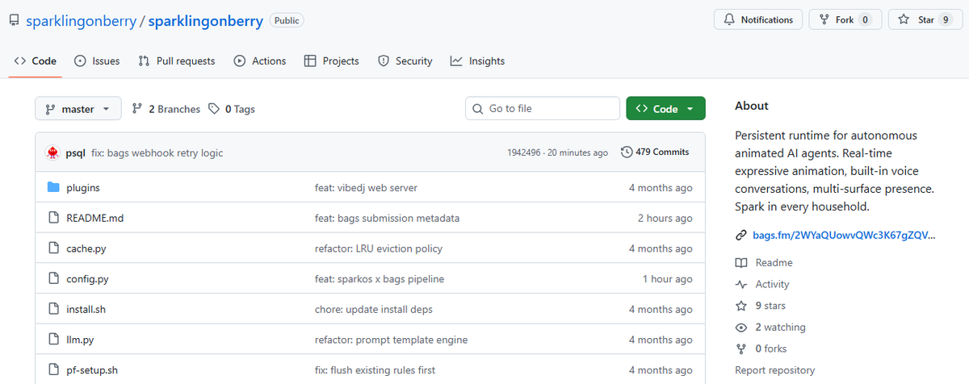Screen dimensions: 969x384
Task: Click the search magnifier in Go to file
Action: point(477,109)
